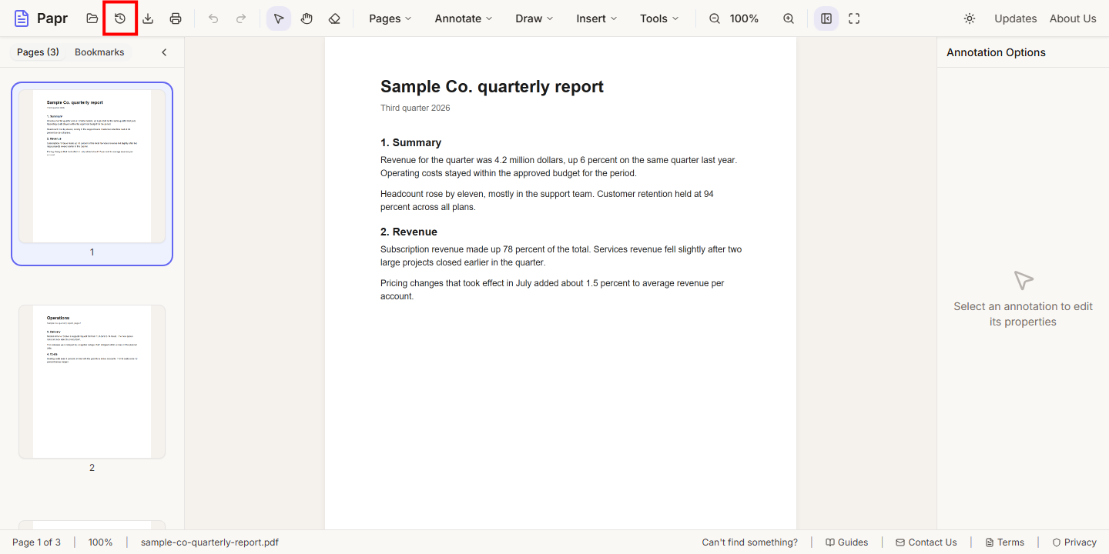The image size is (1109, 554).
Task: Toggle light/dark theme sun icon
Action: tap(970, 18)
